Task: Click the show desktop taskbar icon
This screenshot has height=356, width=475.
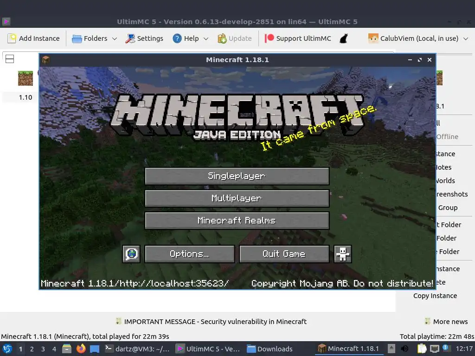Action: click(x=95, y=349)
